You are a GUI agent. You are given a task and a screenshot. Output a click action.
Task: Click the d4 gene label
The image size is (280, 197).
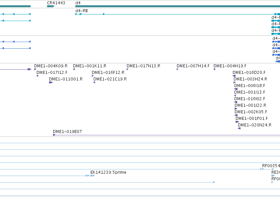[78, 3]
